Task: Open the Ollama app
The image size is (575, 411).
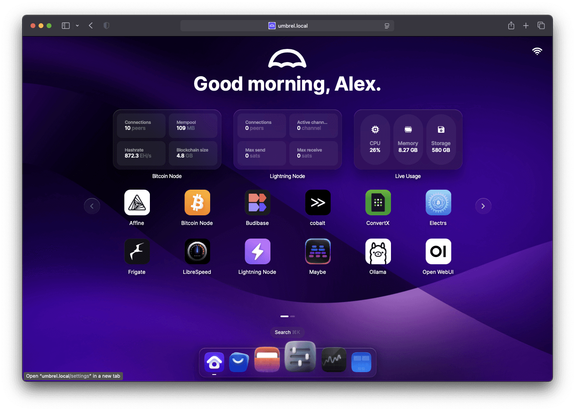Action: click(378, 251)
